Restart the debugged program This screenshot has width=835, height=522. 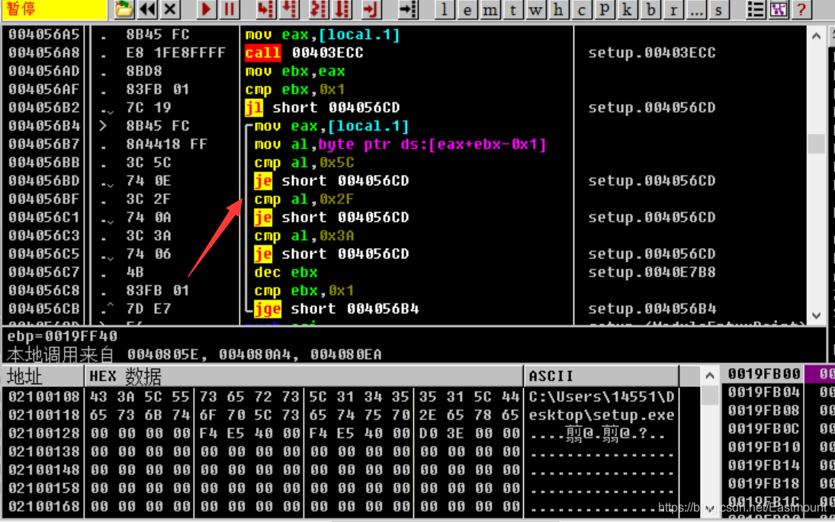(x=147, y=10)
